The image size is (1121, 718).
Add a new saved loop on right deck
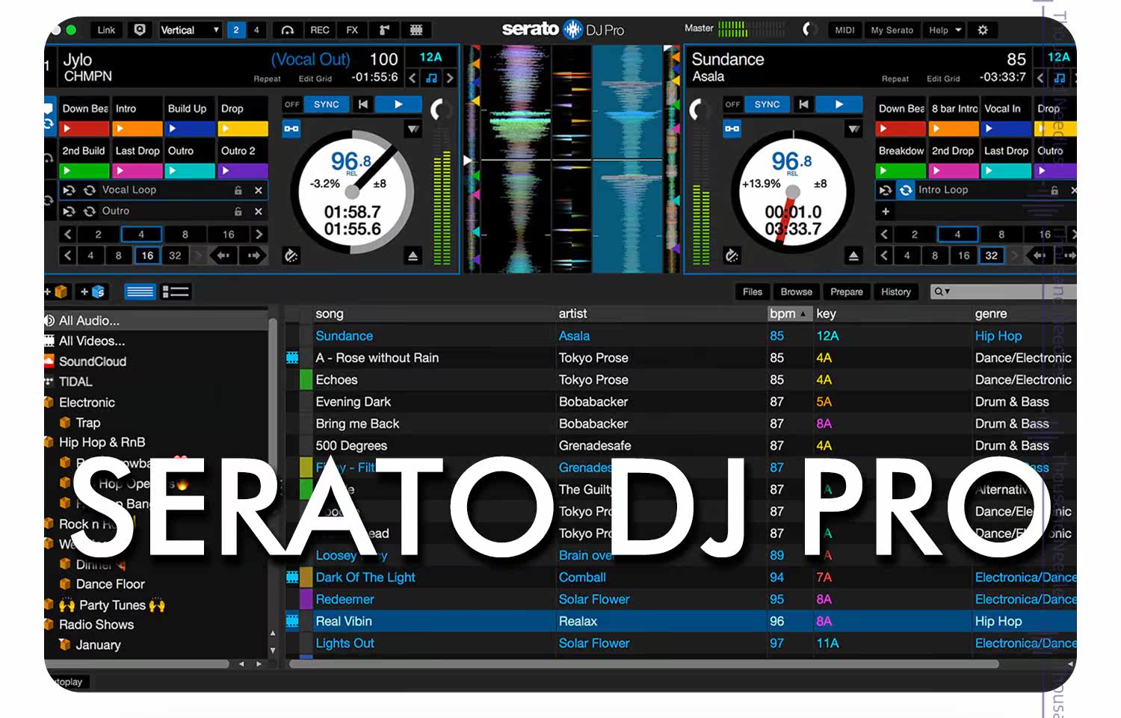[x=886, y=211]
